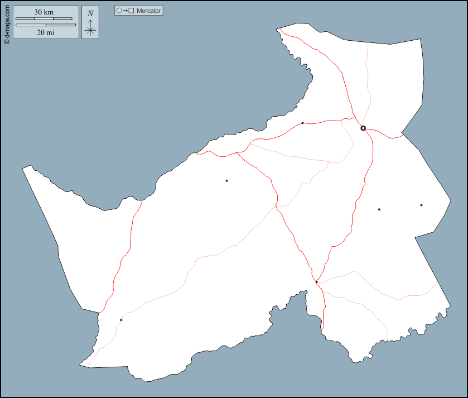Image resolution: width=468 pixels, height=398 pixels.
Task: Click the easternmost town dot
Action: (421, 205)
